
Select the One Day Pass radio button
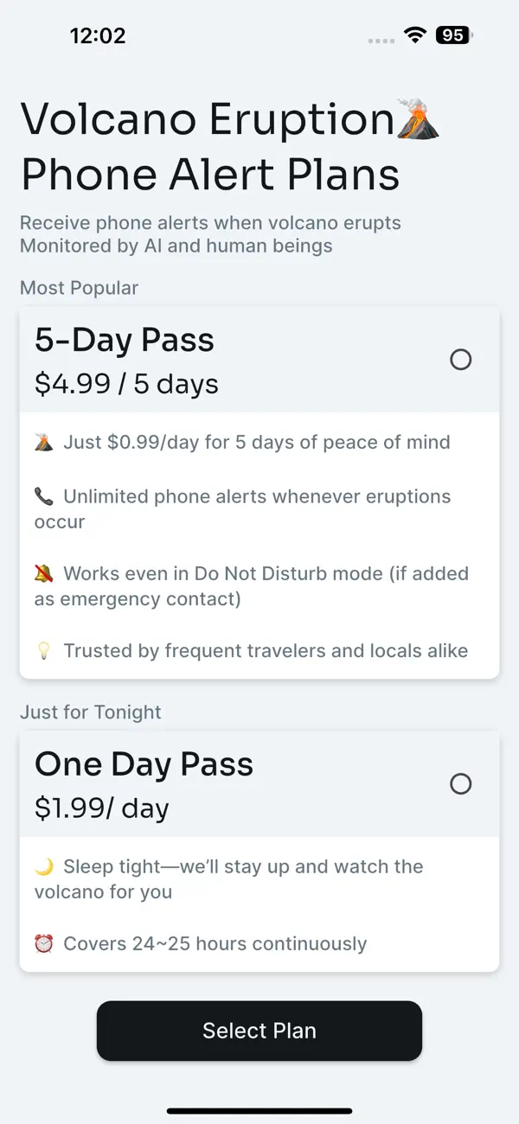click(461, 784)
